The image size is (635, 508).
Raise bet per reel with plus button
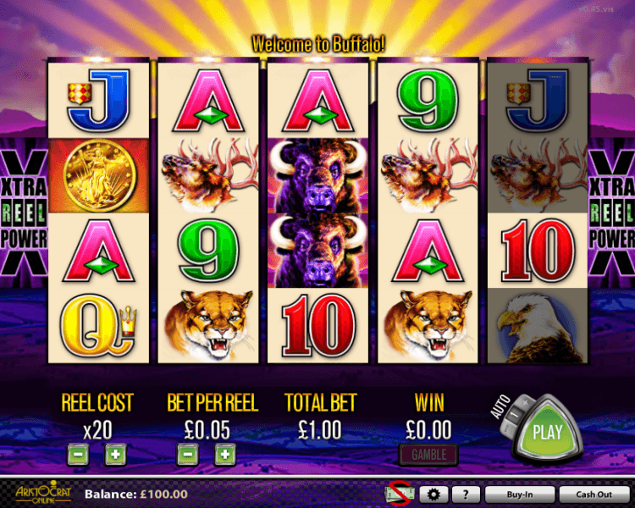click(x=225, y=455)
